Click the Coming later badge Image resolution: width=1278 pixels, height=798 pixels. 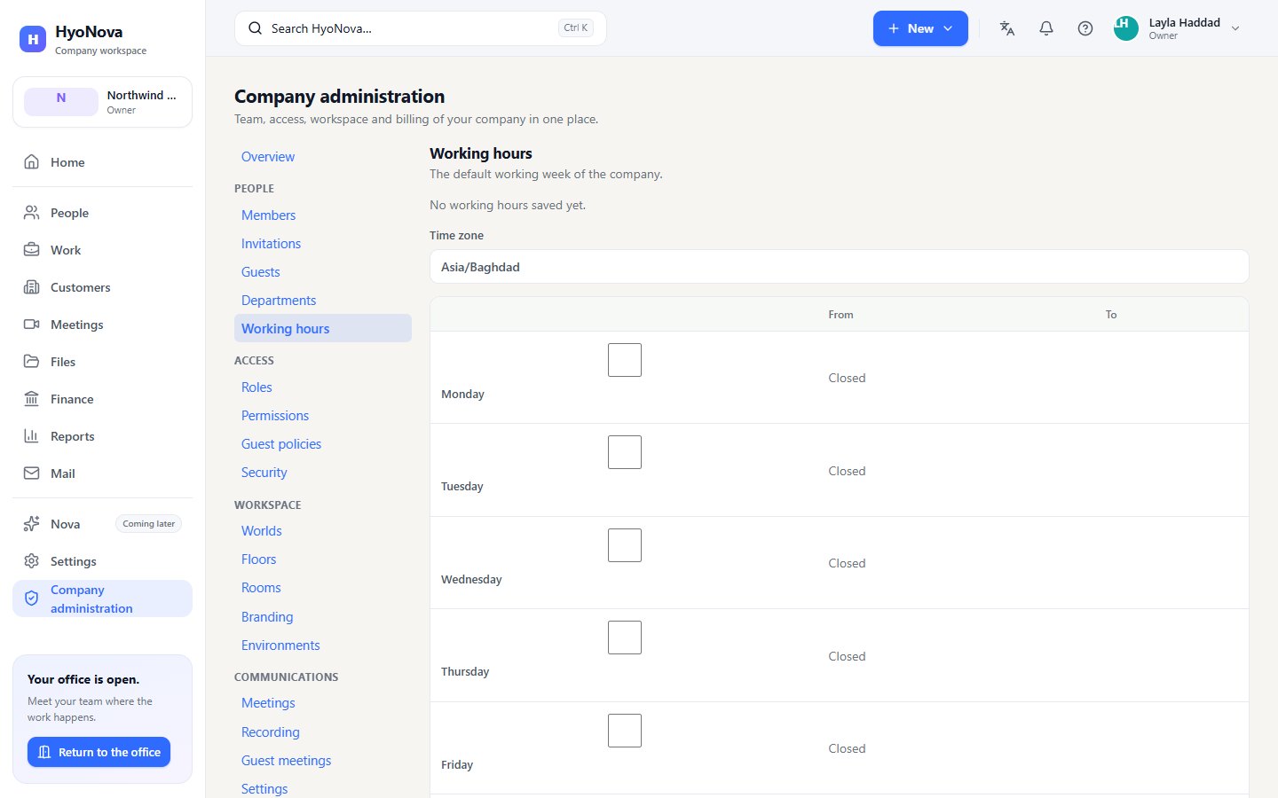149,524
